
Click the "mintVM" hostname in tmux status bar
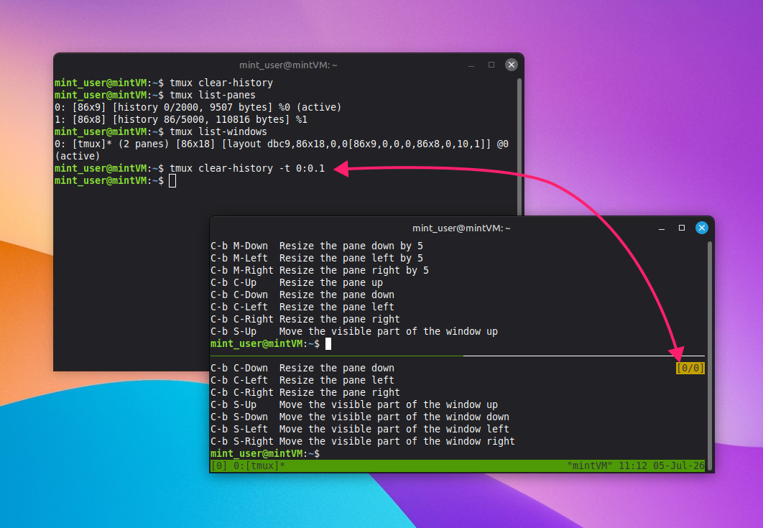[590, 466]
